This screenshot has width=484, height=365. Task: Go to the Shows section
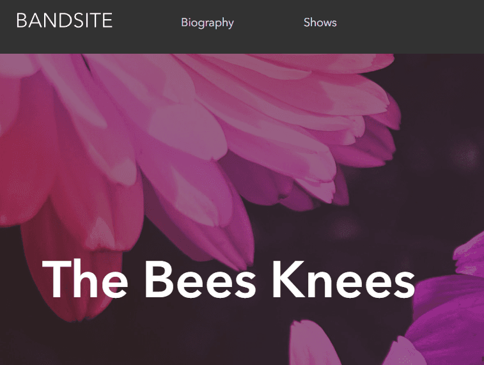pyautogui.click(x=320, y=22)
